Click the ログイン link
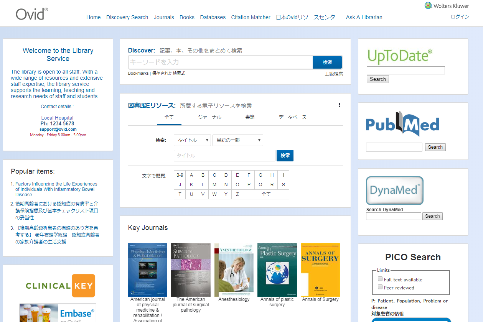The image size is (483, 322). point(460,17)
